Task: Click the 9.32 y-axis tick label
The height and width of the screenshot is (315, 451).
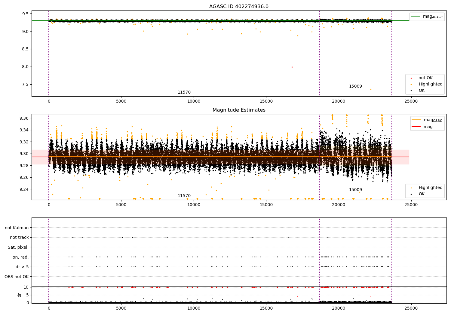Action: 24,142
